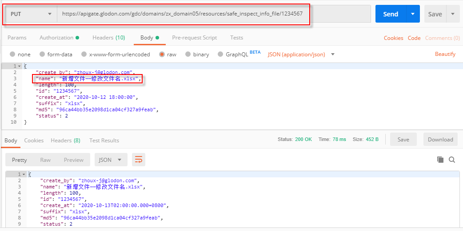This screenshot has height=231, width=463.
Task: Open the response JSON format dropdown
Action: coord(111,160)
